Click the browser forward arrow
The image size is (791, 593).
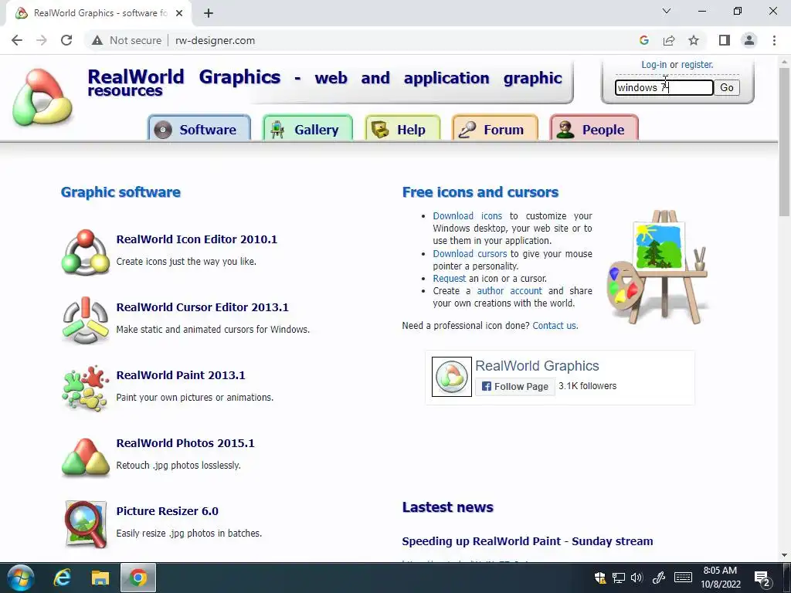pyautogui.click(x=42, y=40)
